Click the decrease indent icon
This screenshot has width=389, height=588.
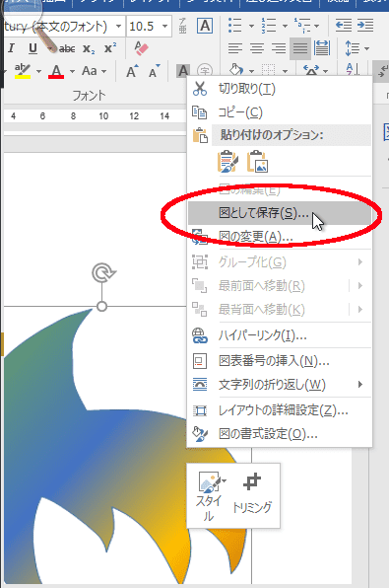click(x=344, y=26)
